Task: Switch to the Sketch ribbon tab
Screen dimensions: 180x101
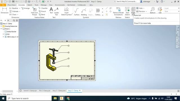Action: point(30,5)
